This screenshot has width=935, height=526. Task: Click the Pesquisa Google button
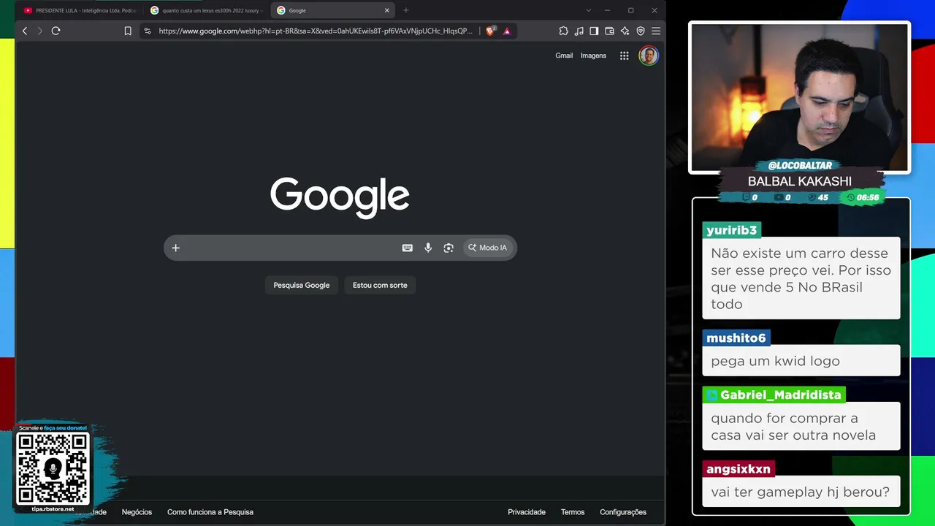coord(302,285)
